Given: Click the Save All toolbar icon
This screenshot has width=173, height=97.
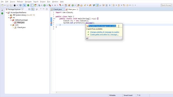Looking at the screenshot, I should [x=11, y=5].
